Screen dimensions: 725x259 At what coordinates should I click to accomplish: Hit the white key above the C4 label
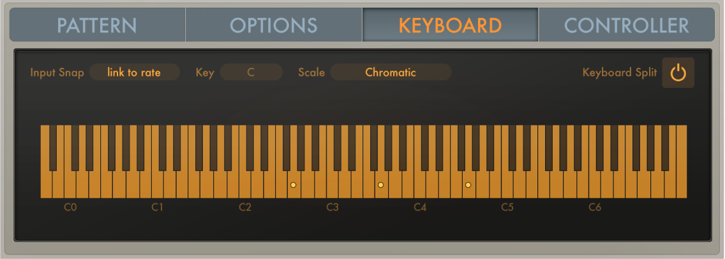coord(420,185)
